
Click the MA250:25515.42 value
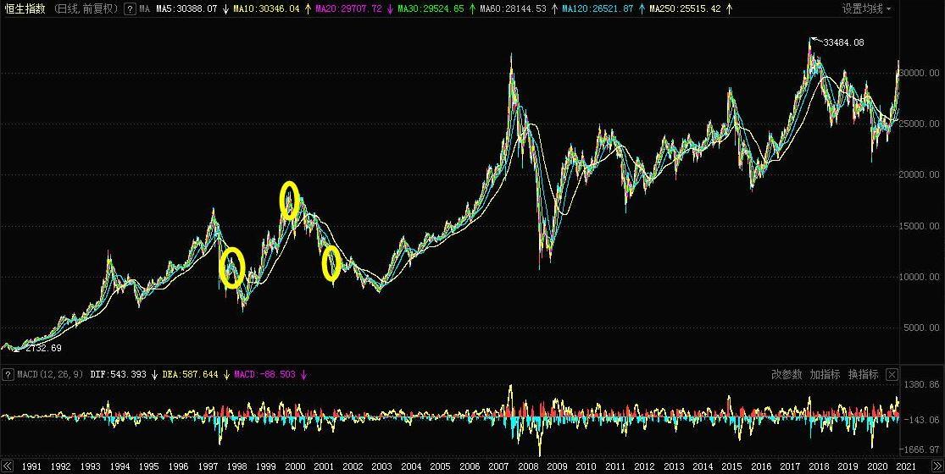pos(686,9)
